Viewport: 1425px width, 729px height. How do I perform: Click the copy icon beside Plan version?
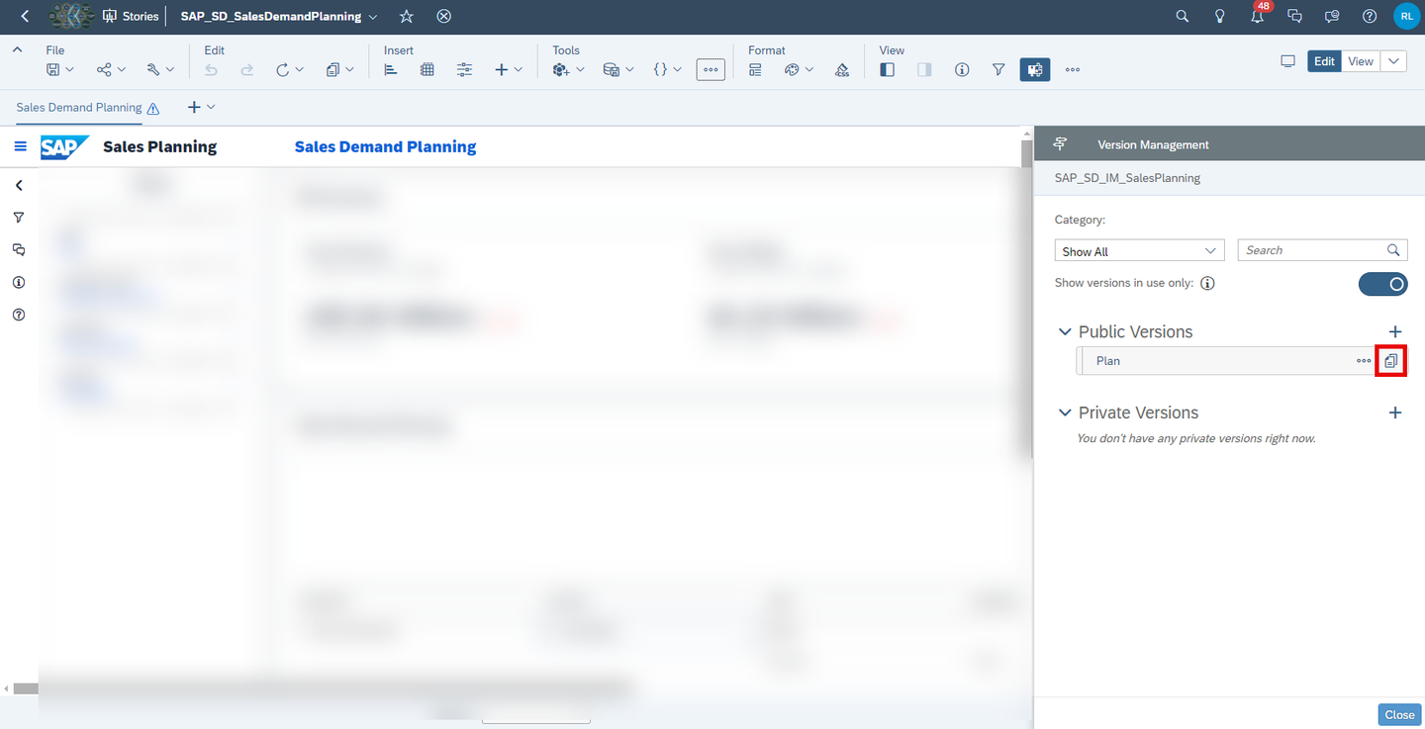pos(1391,361)
